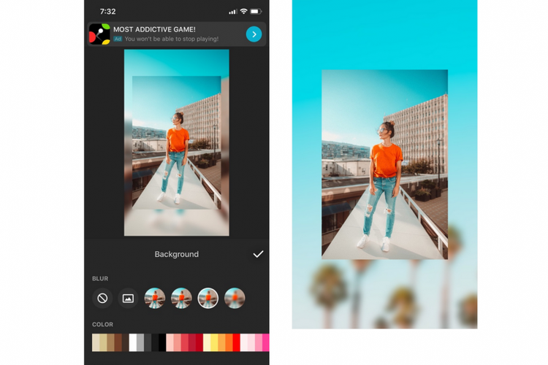Tap the cellular signal bars icon

click(232, 12)
